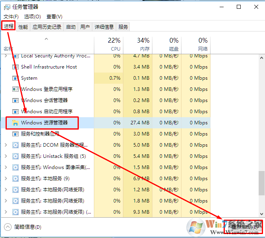The image size is (265, 238).
Task: Expand 服务主机: Windows 图像采集 group
Action: (6, 167)
